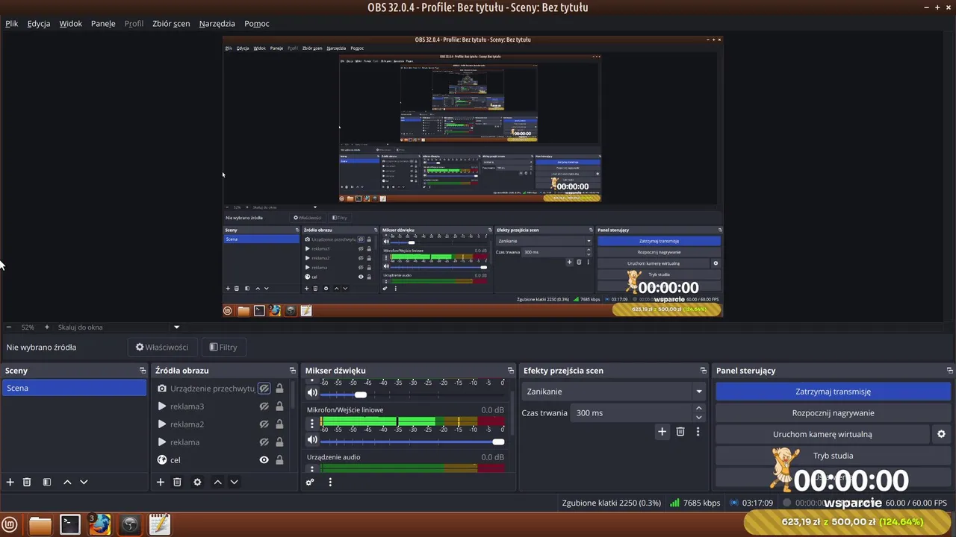Image resolution: width=956 pixels, height=537 pixels.
Task: Add a scene transition with plus icon
Action: click(662, 432)
